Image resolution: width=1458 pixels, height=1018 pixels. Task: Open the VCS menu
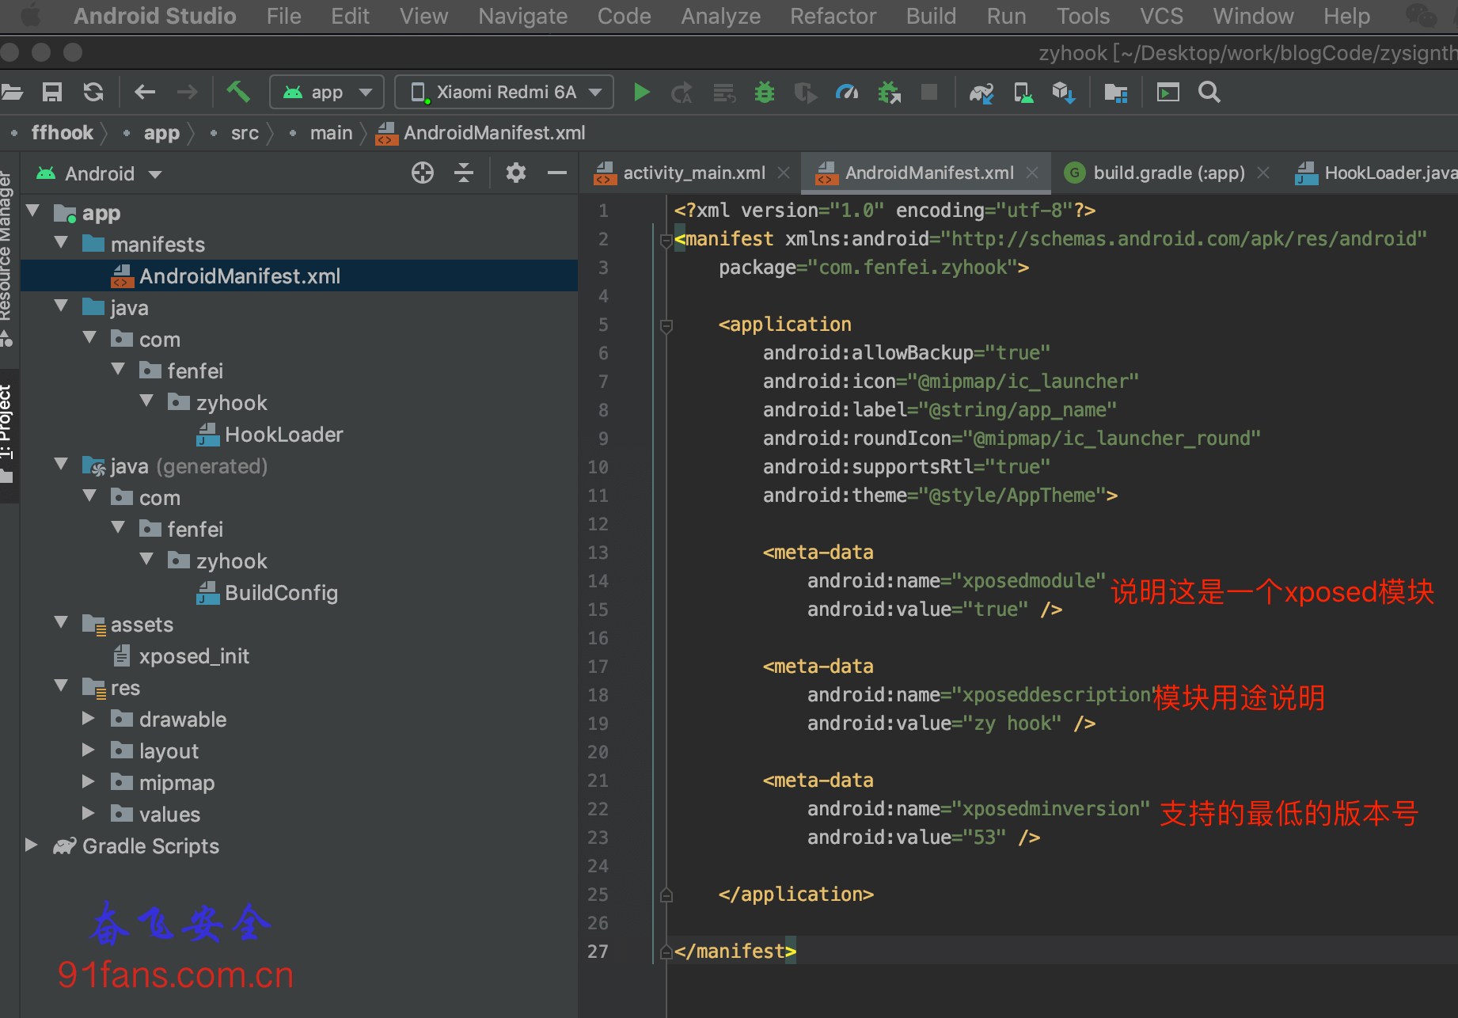point(1161,16)
